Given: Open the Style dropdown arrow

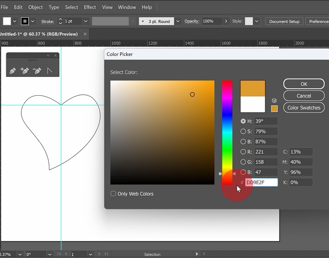Looking at the screenshot, I should click(x=256, y=21).
